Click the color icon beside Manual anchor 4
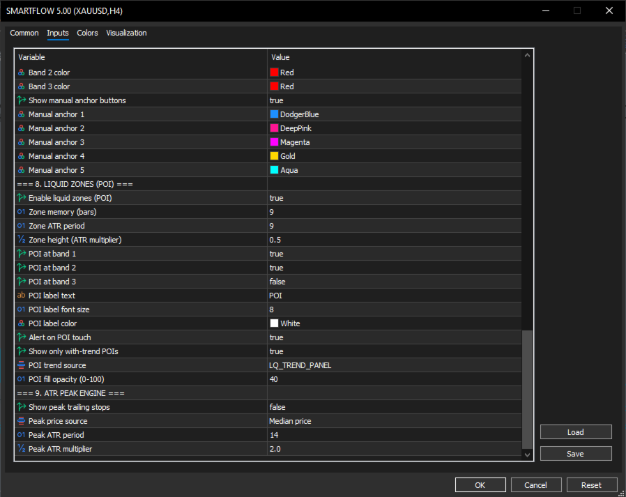626x497 pixels. [21, 156]
